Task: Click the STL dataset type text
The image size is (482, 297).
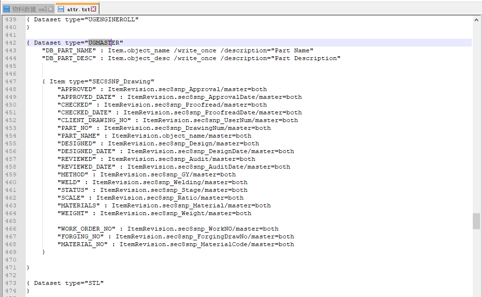Action: tap(94, 283)
